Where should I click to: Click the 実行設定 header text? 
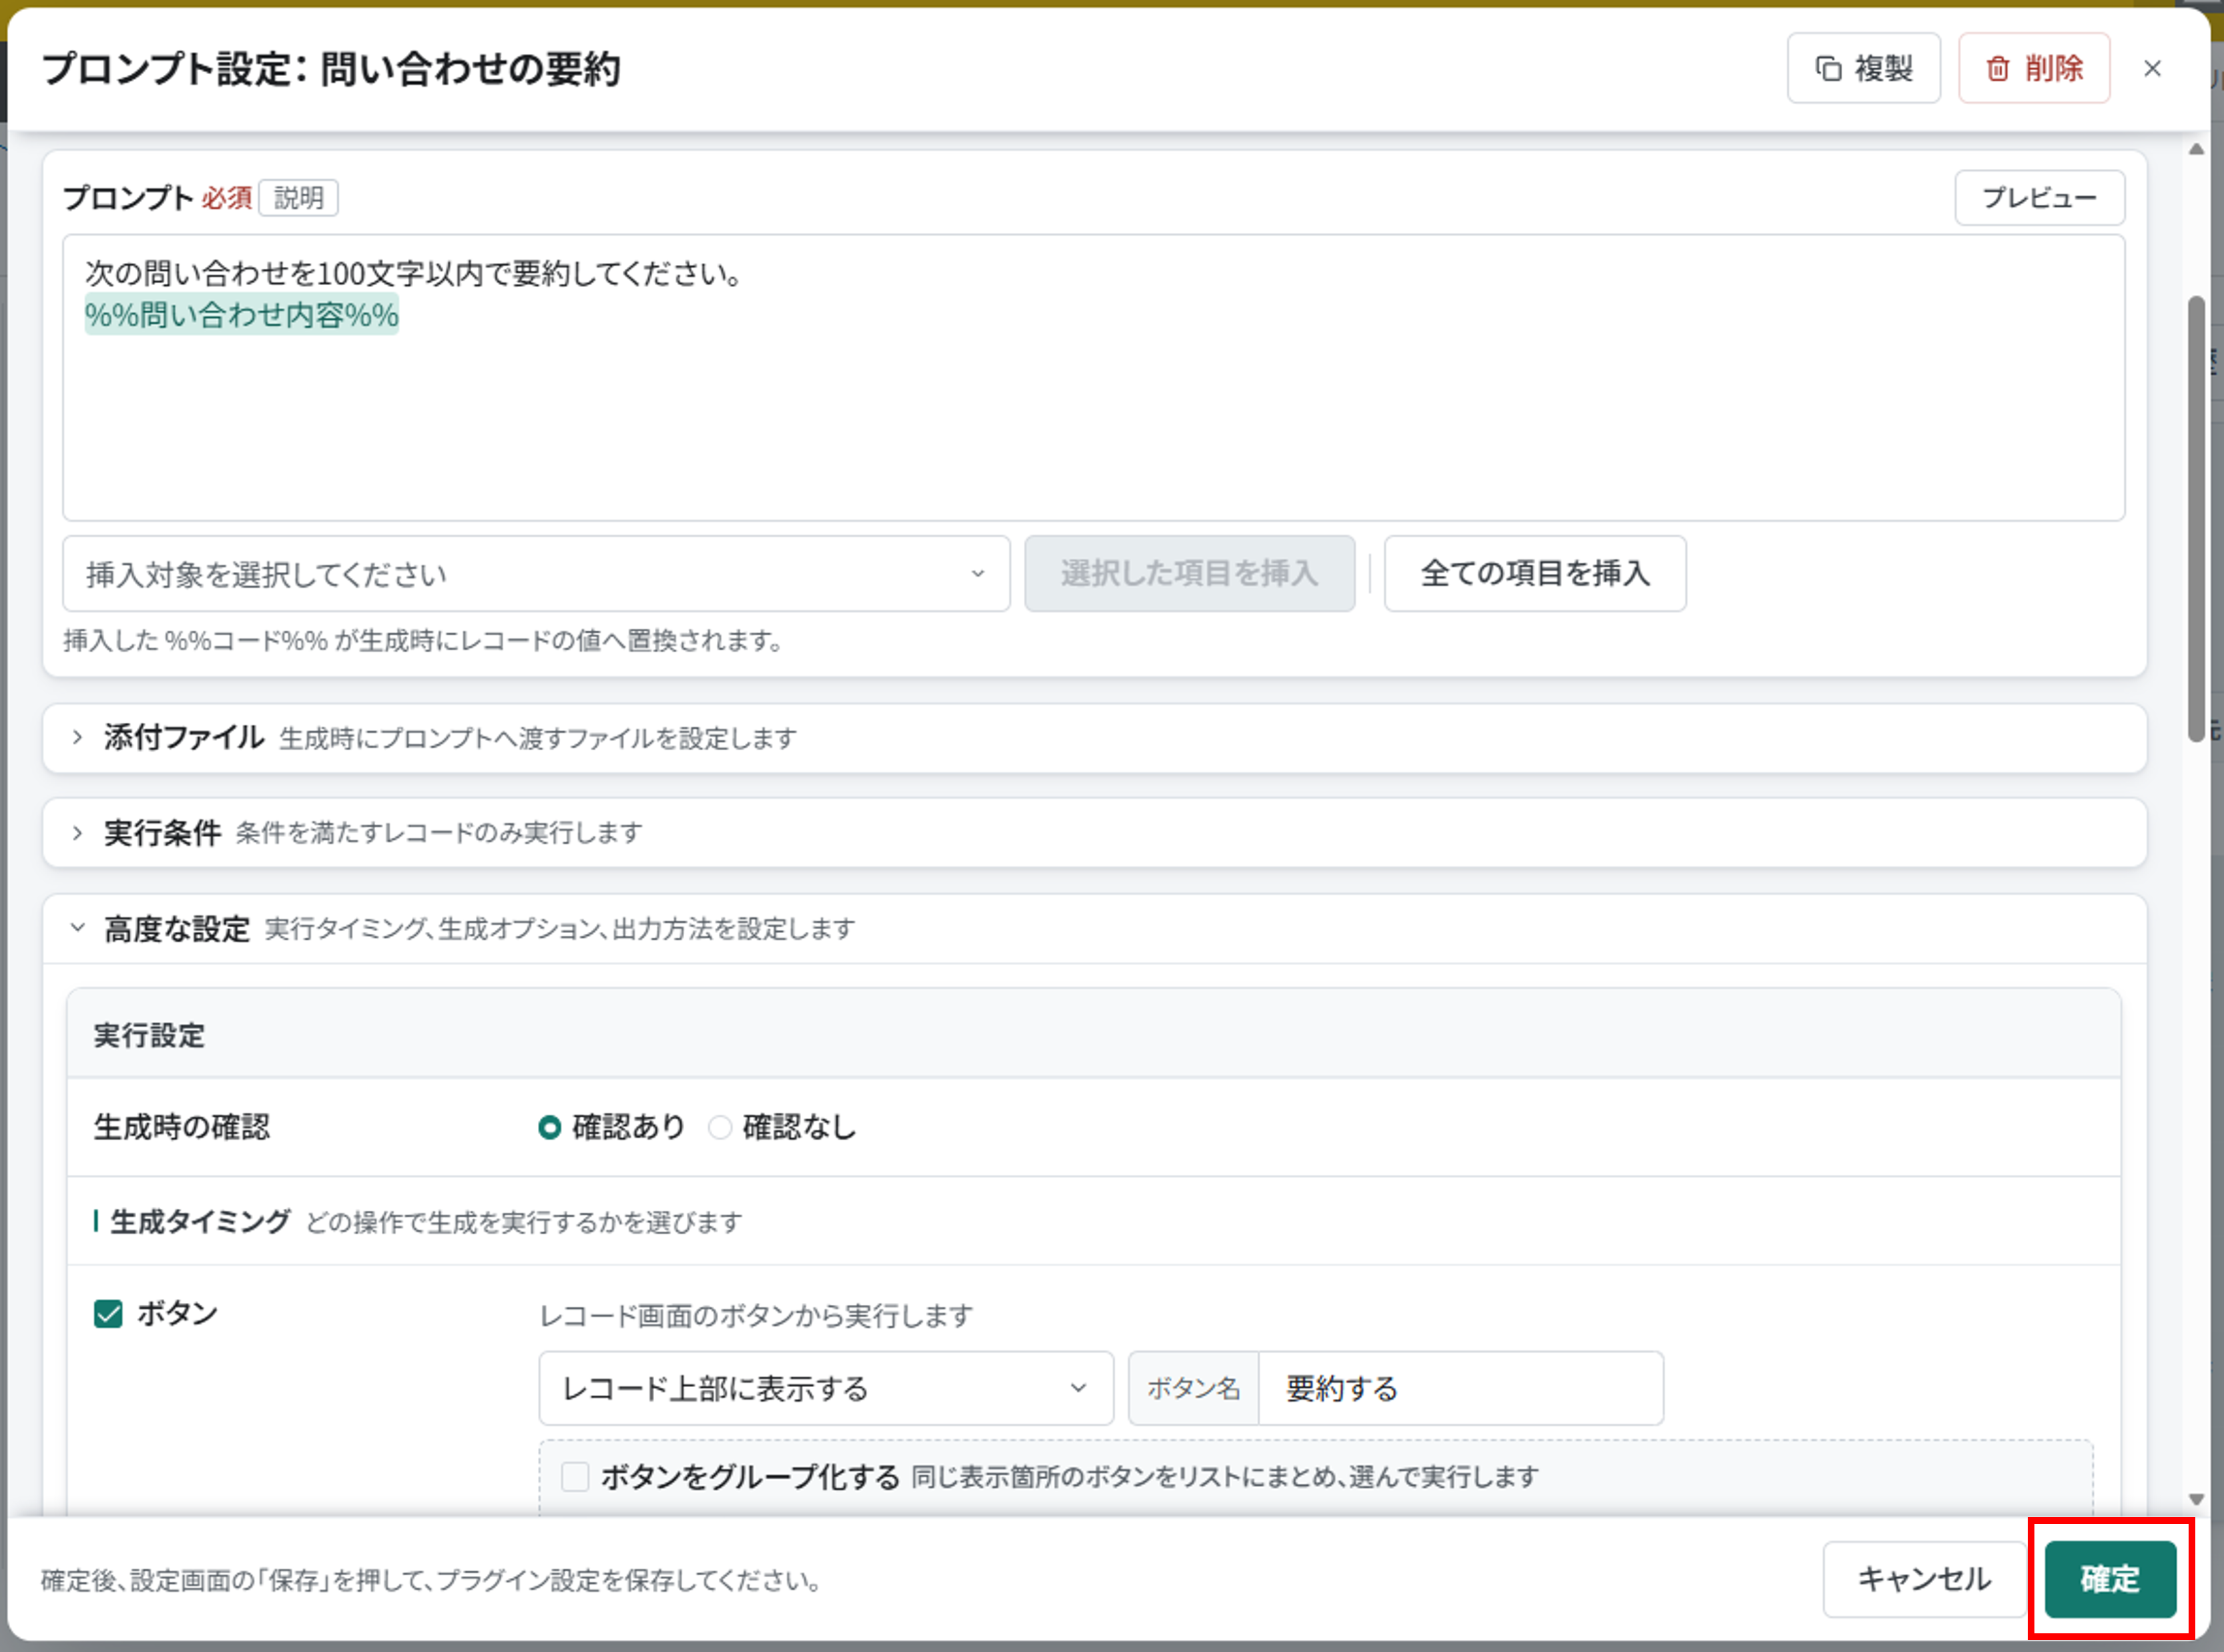click(x=149, y=1035)
